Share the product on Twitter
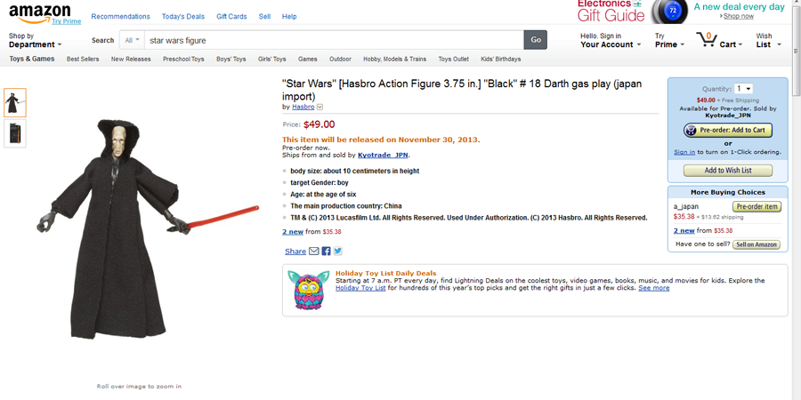 [x=338, y=252]
